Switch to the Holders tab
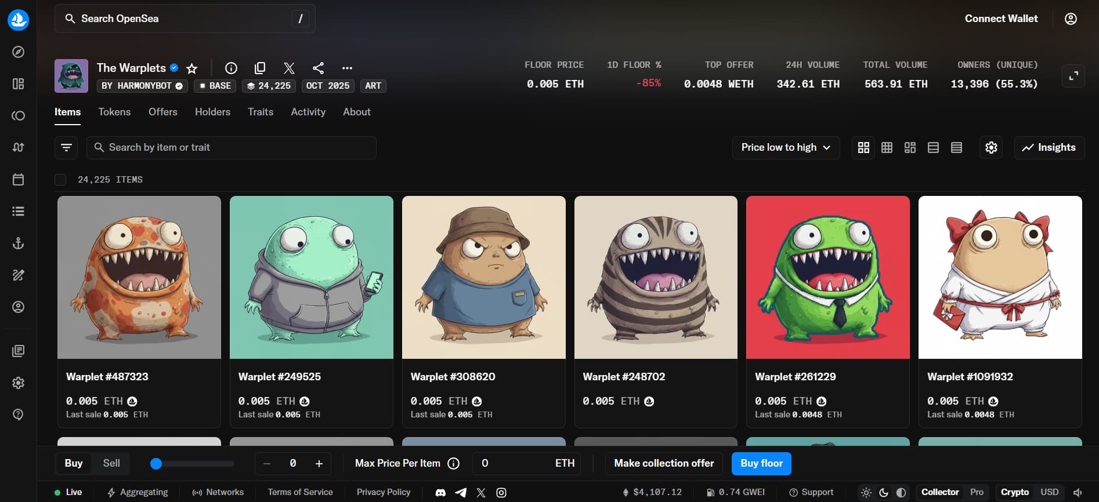The width and height of the screenshot is (1099, 502). click(212, 112)
